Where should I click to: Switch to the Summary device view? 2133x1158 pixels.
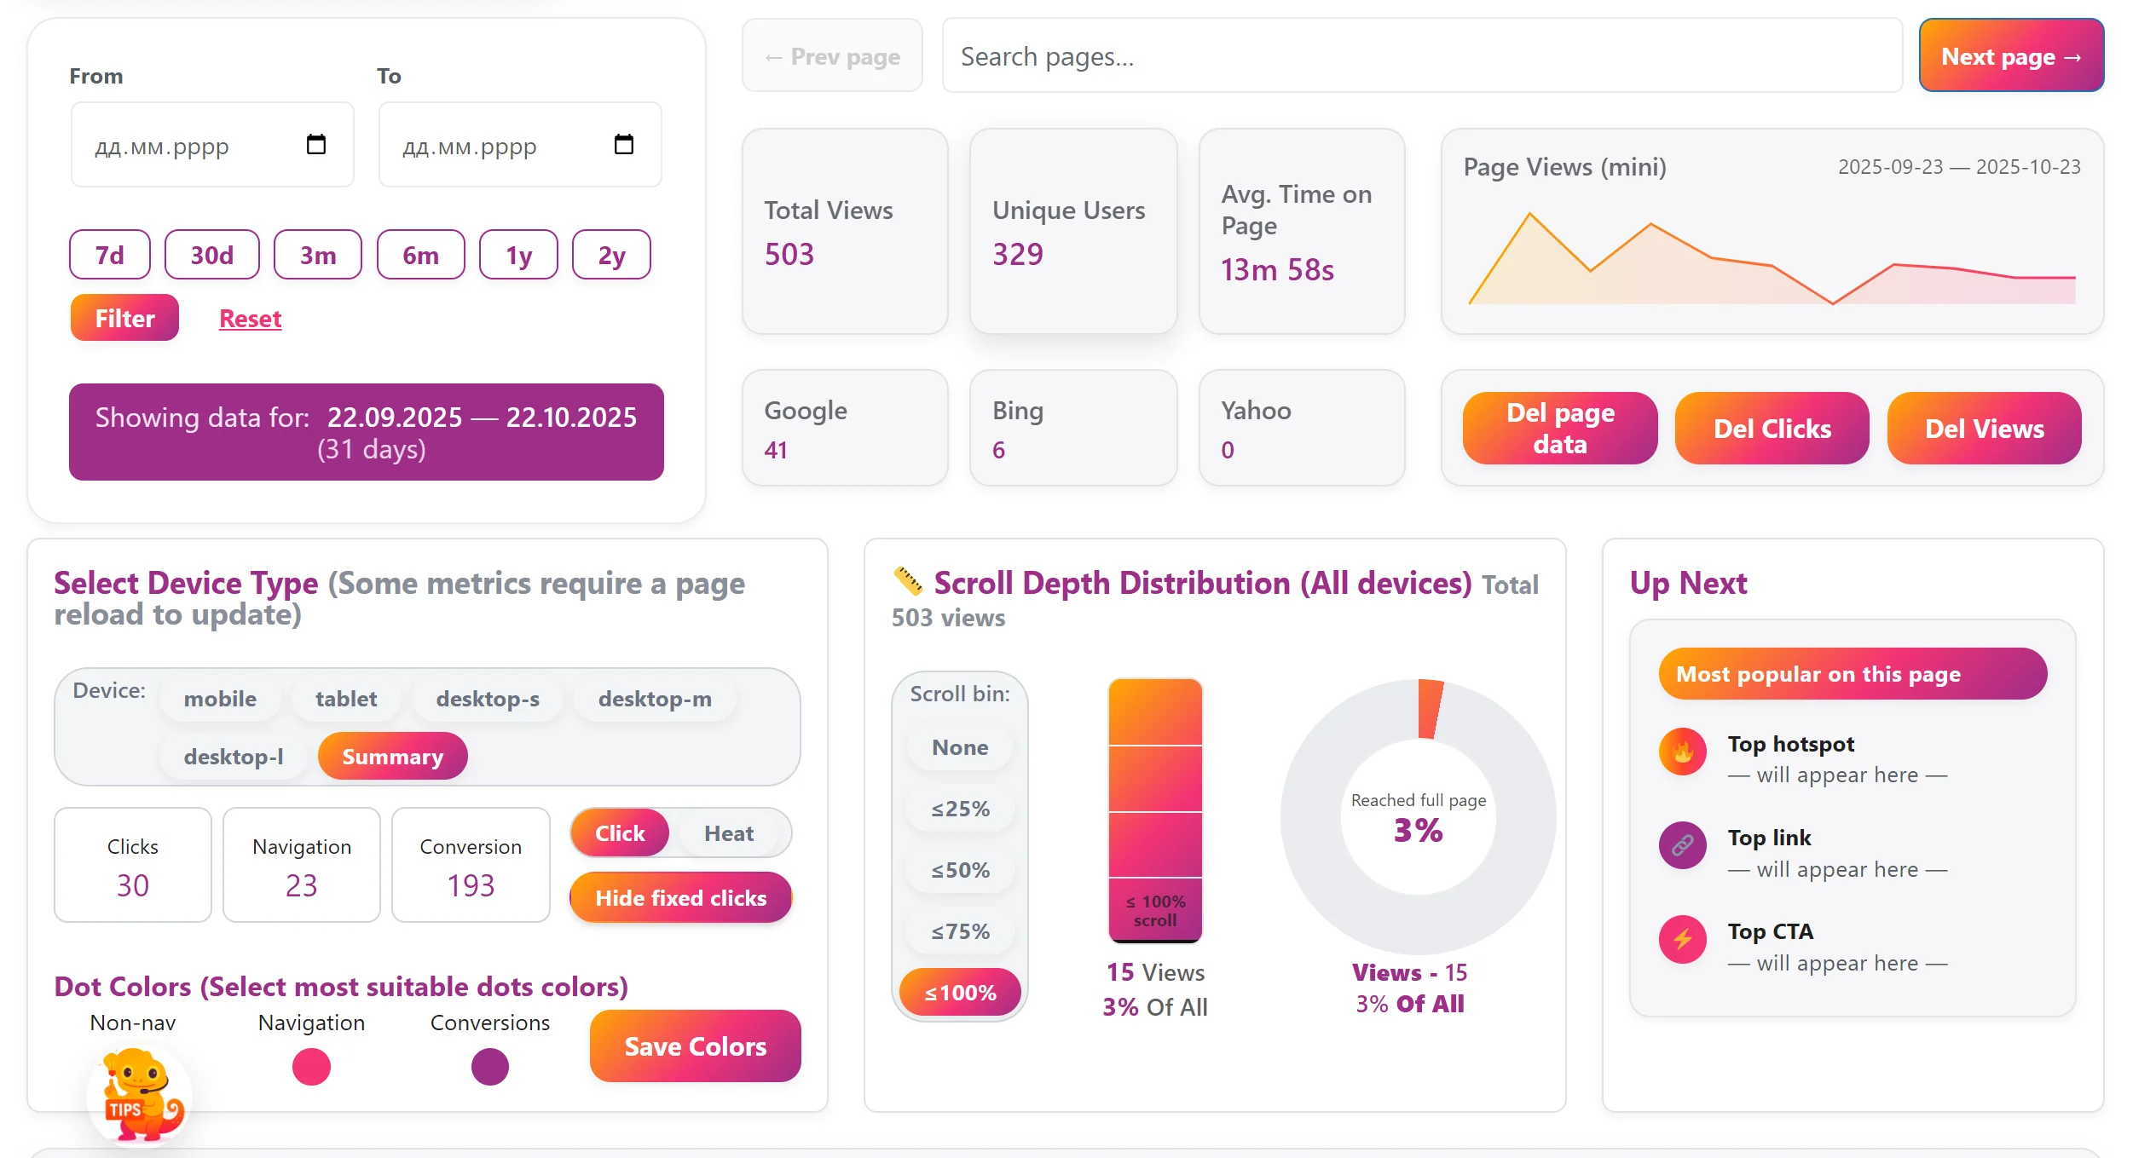point(392,755)
